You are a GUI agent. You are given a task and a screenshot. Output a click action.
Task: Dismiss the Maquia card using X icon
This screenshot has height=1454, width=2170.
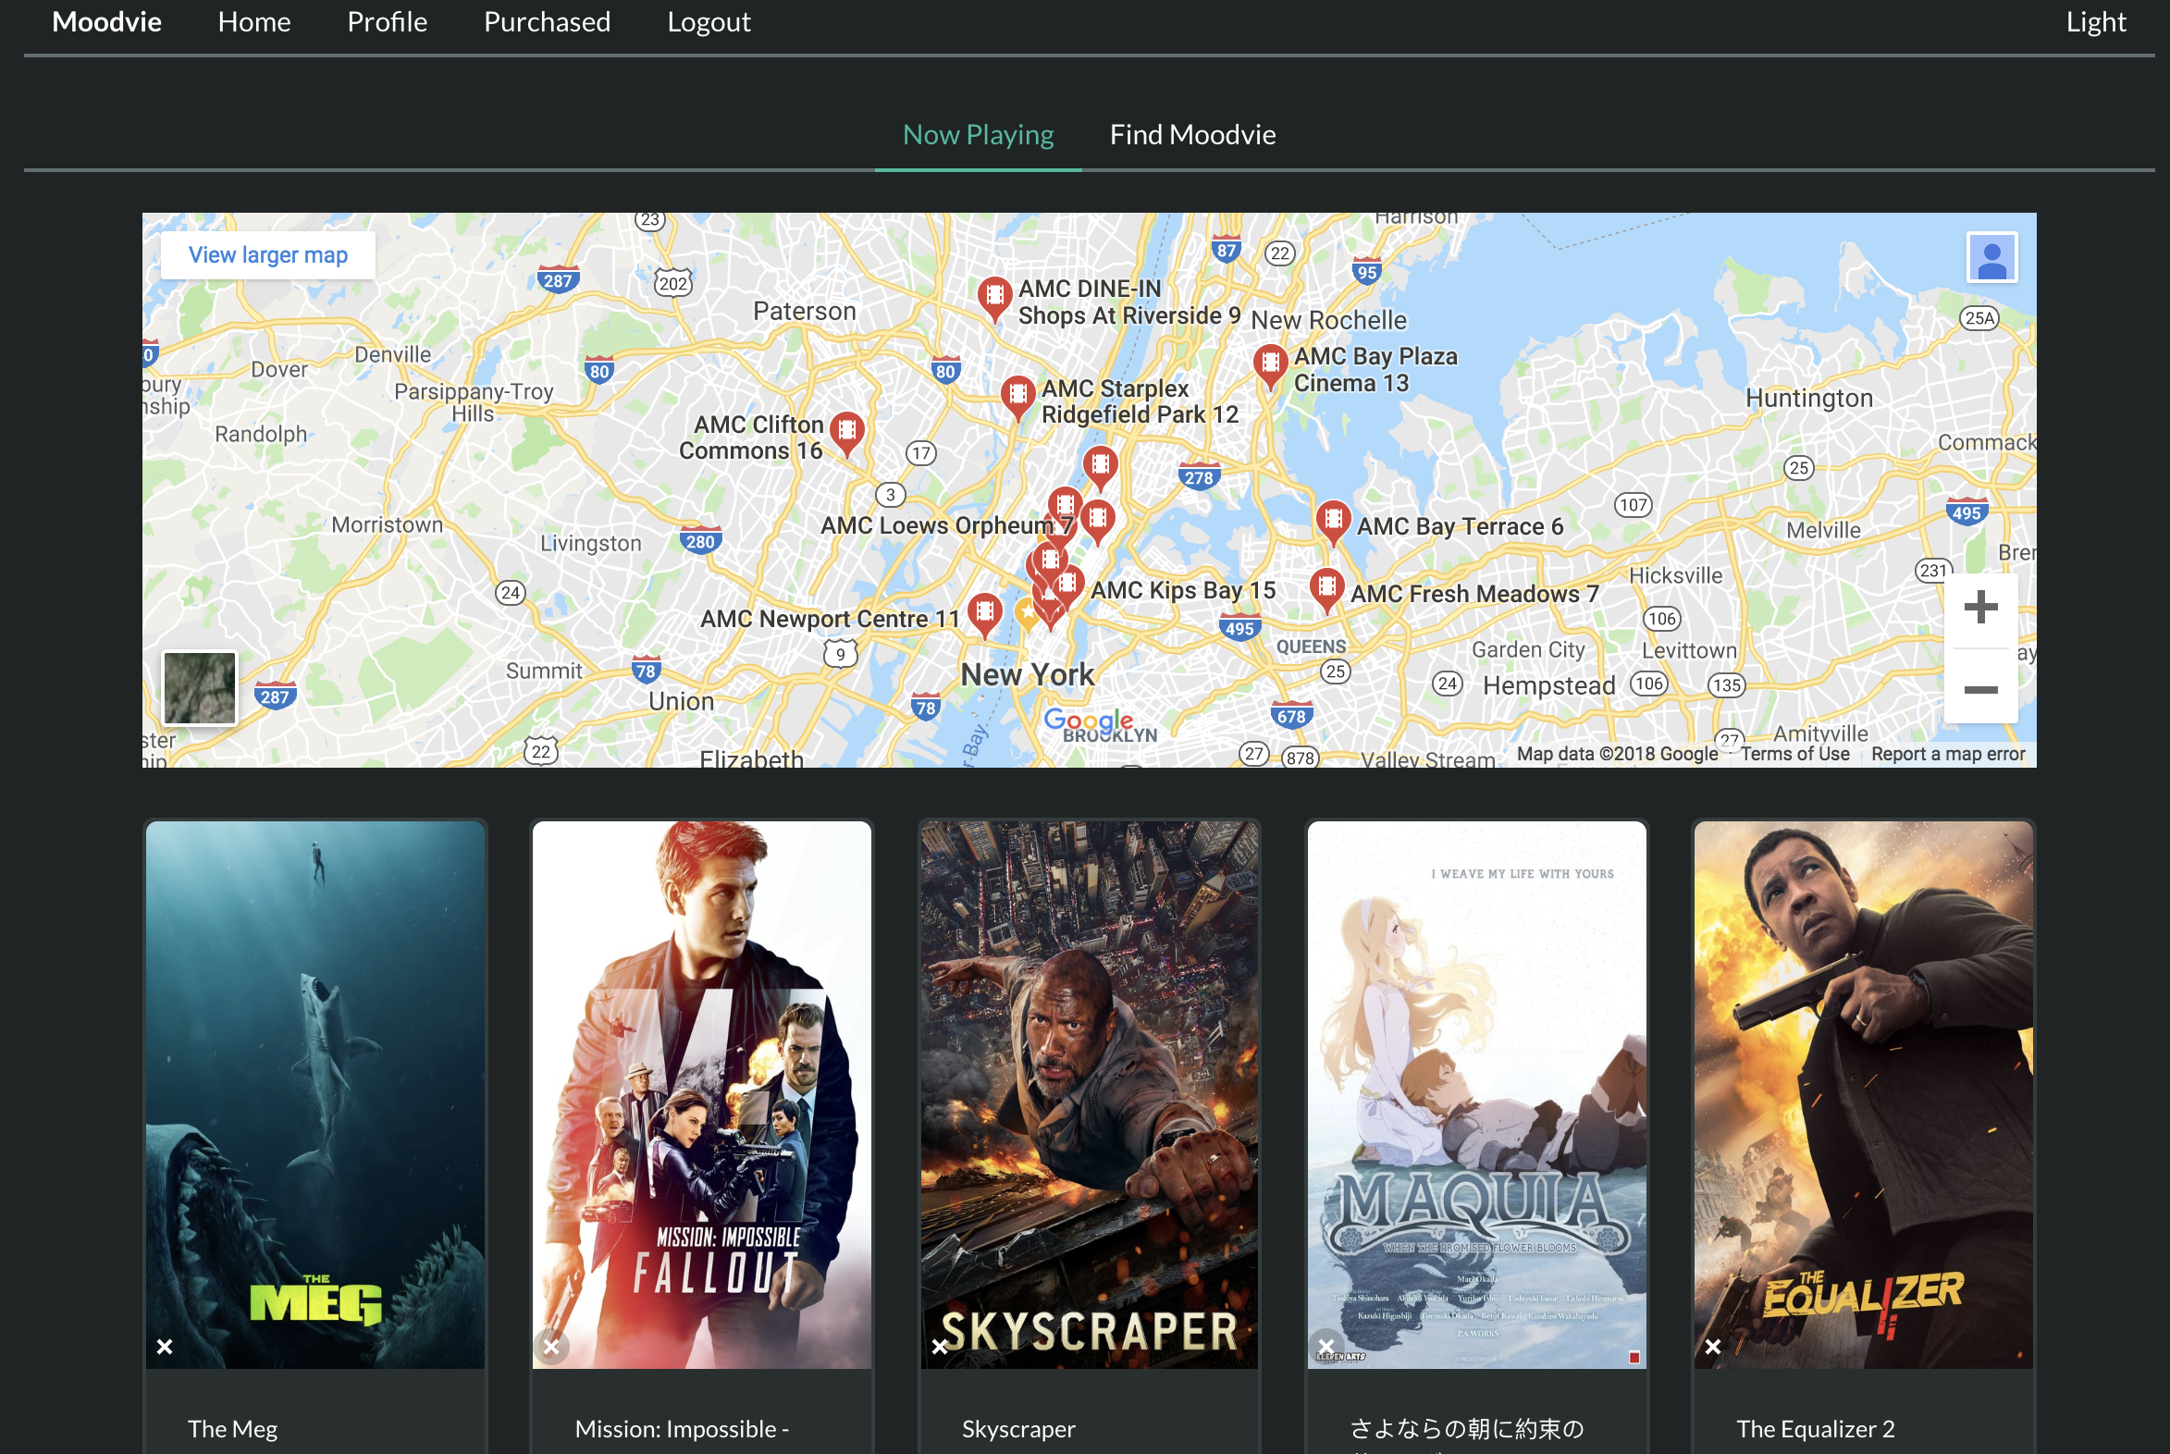pyautogui.click(x=1326, y=1347)
